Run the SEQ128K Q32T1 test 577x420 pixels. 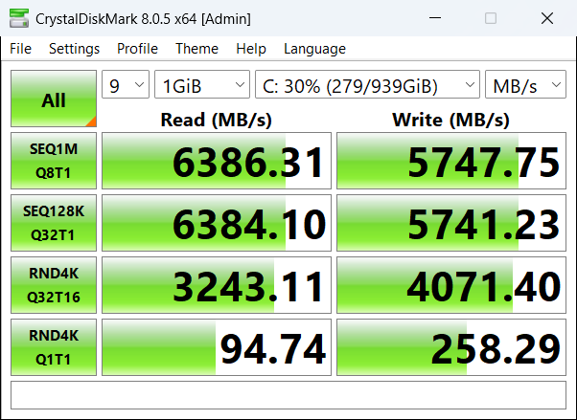[x=54, y=223]
